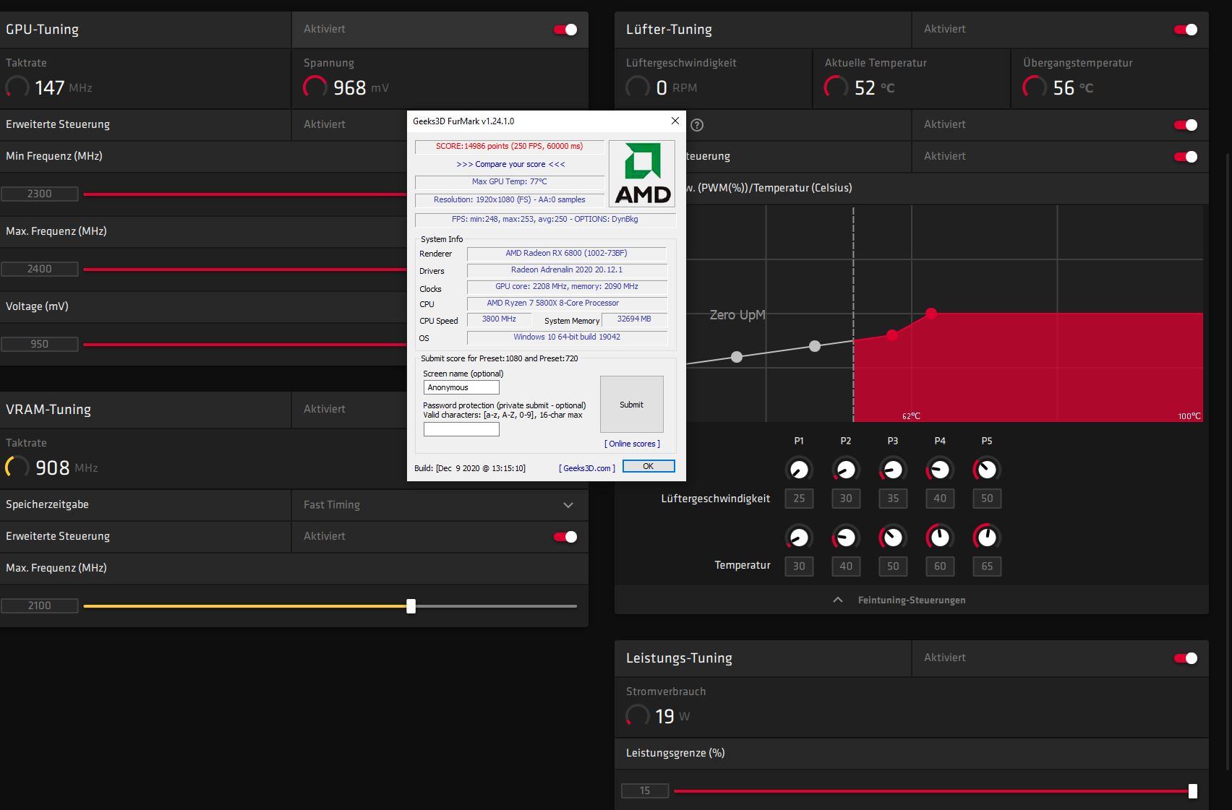Toggle the switch in the help icon row
The image size is (1232, 810).
[x=1186, y=125]
